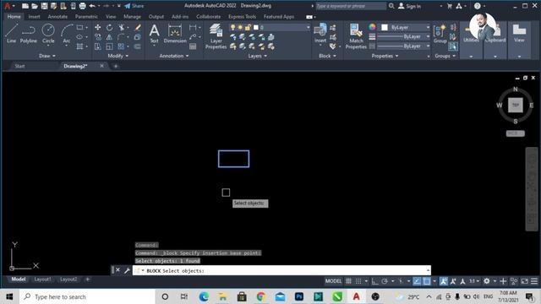Toggle layer lock icon in layer dropdown

(x=248, y=27)
